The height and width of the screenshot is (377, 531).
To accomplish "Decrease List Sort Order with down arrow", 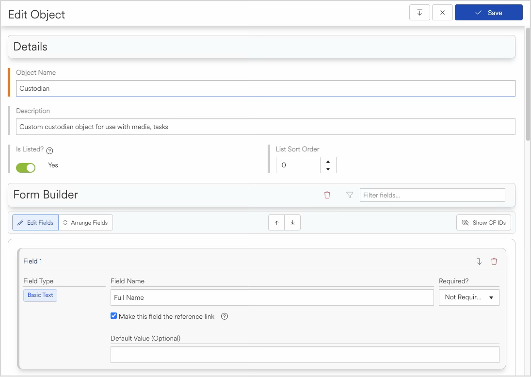I will pyautogui.click(x=328, y=169).
